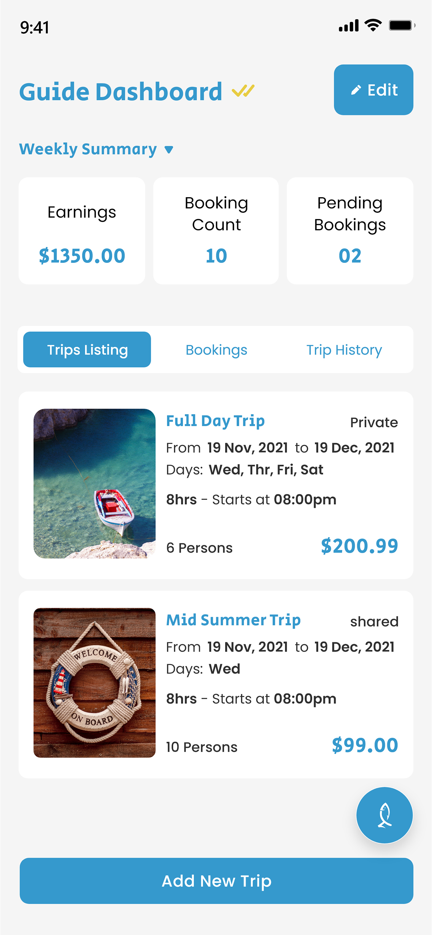This screenshot has height=935, width=432.
Task: Switch to the Bookings tab
Action: click(216, 350)
